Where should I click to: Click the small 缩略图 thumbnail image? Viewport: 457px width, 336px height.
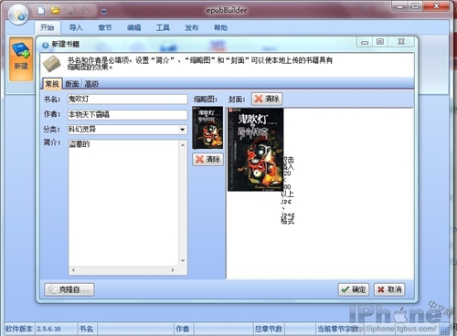click(207, 128)
